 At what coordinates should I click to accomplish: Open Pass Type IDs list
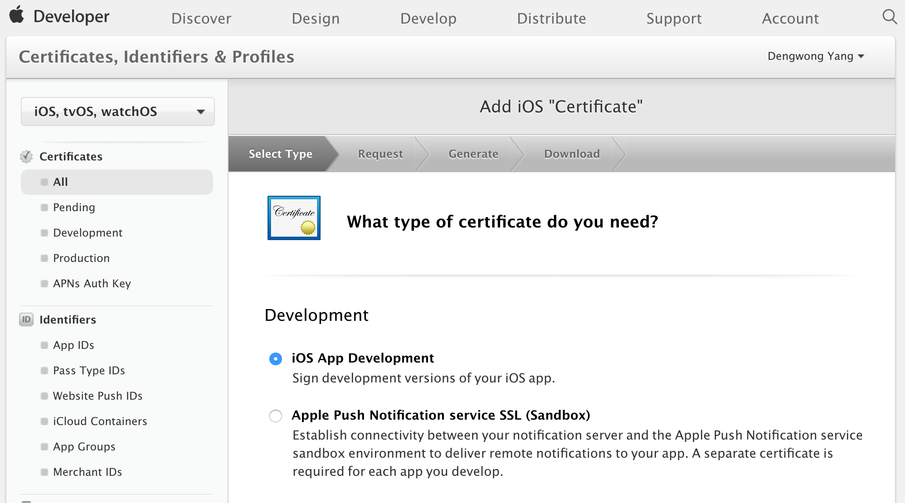pos(89,371)
